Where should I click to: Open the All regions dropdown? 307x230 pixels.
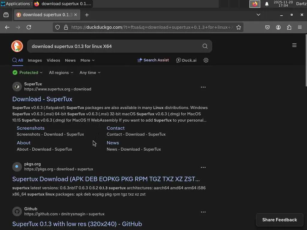tap(61, 72)
